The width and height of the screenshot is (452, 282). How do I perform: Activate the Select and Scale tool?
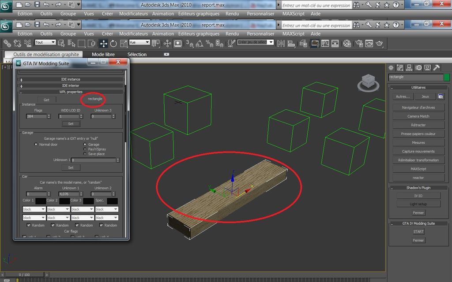click(124, 44)
